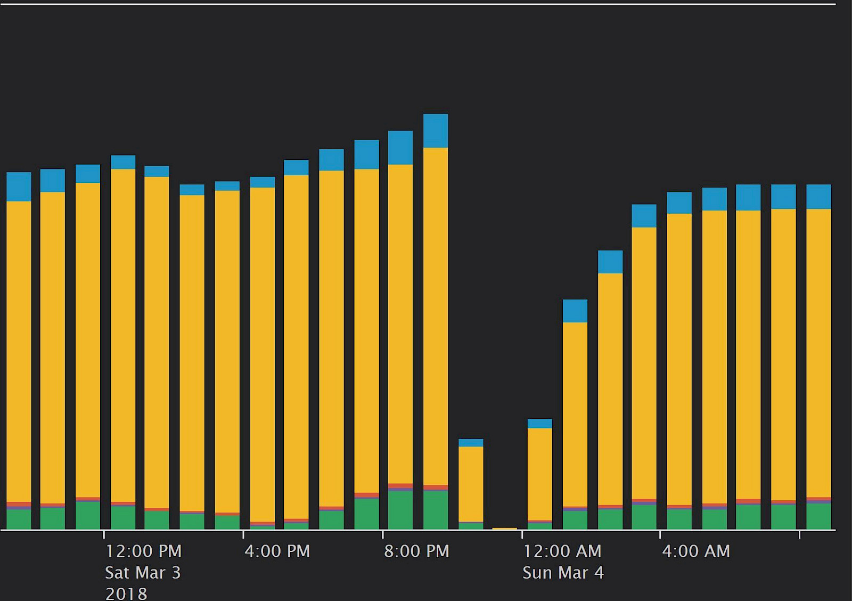Click the Sat Mar 3 date label
852x601 pixels.
(143, 573)
